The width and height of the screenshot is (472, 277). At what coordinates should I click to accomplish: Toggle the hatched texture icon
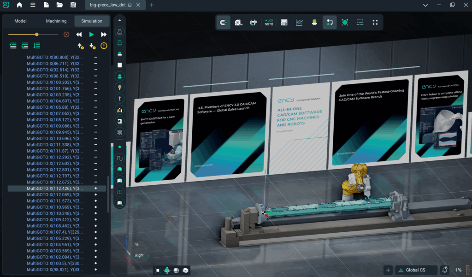tap(119, 132)
